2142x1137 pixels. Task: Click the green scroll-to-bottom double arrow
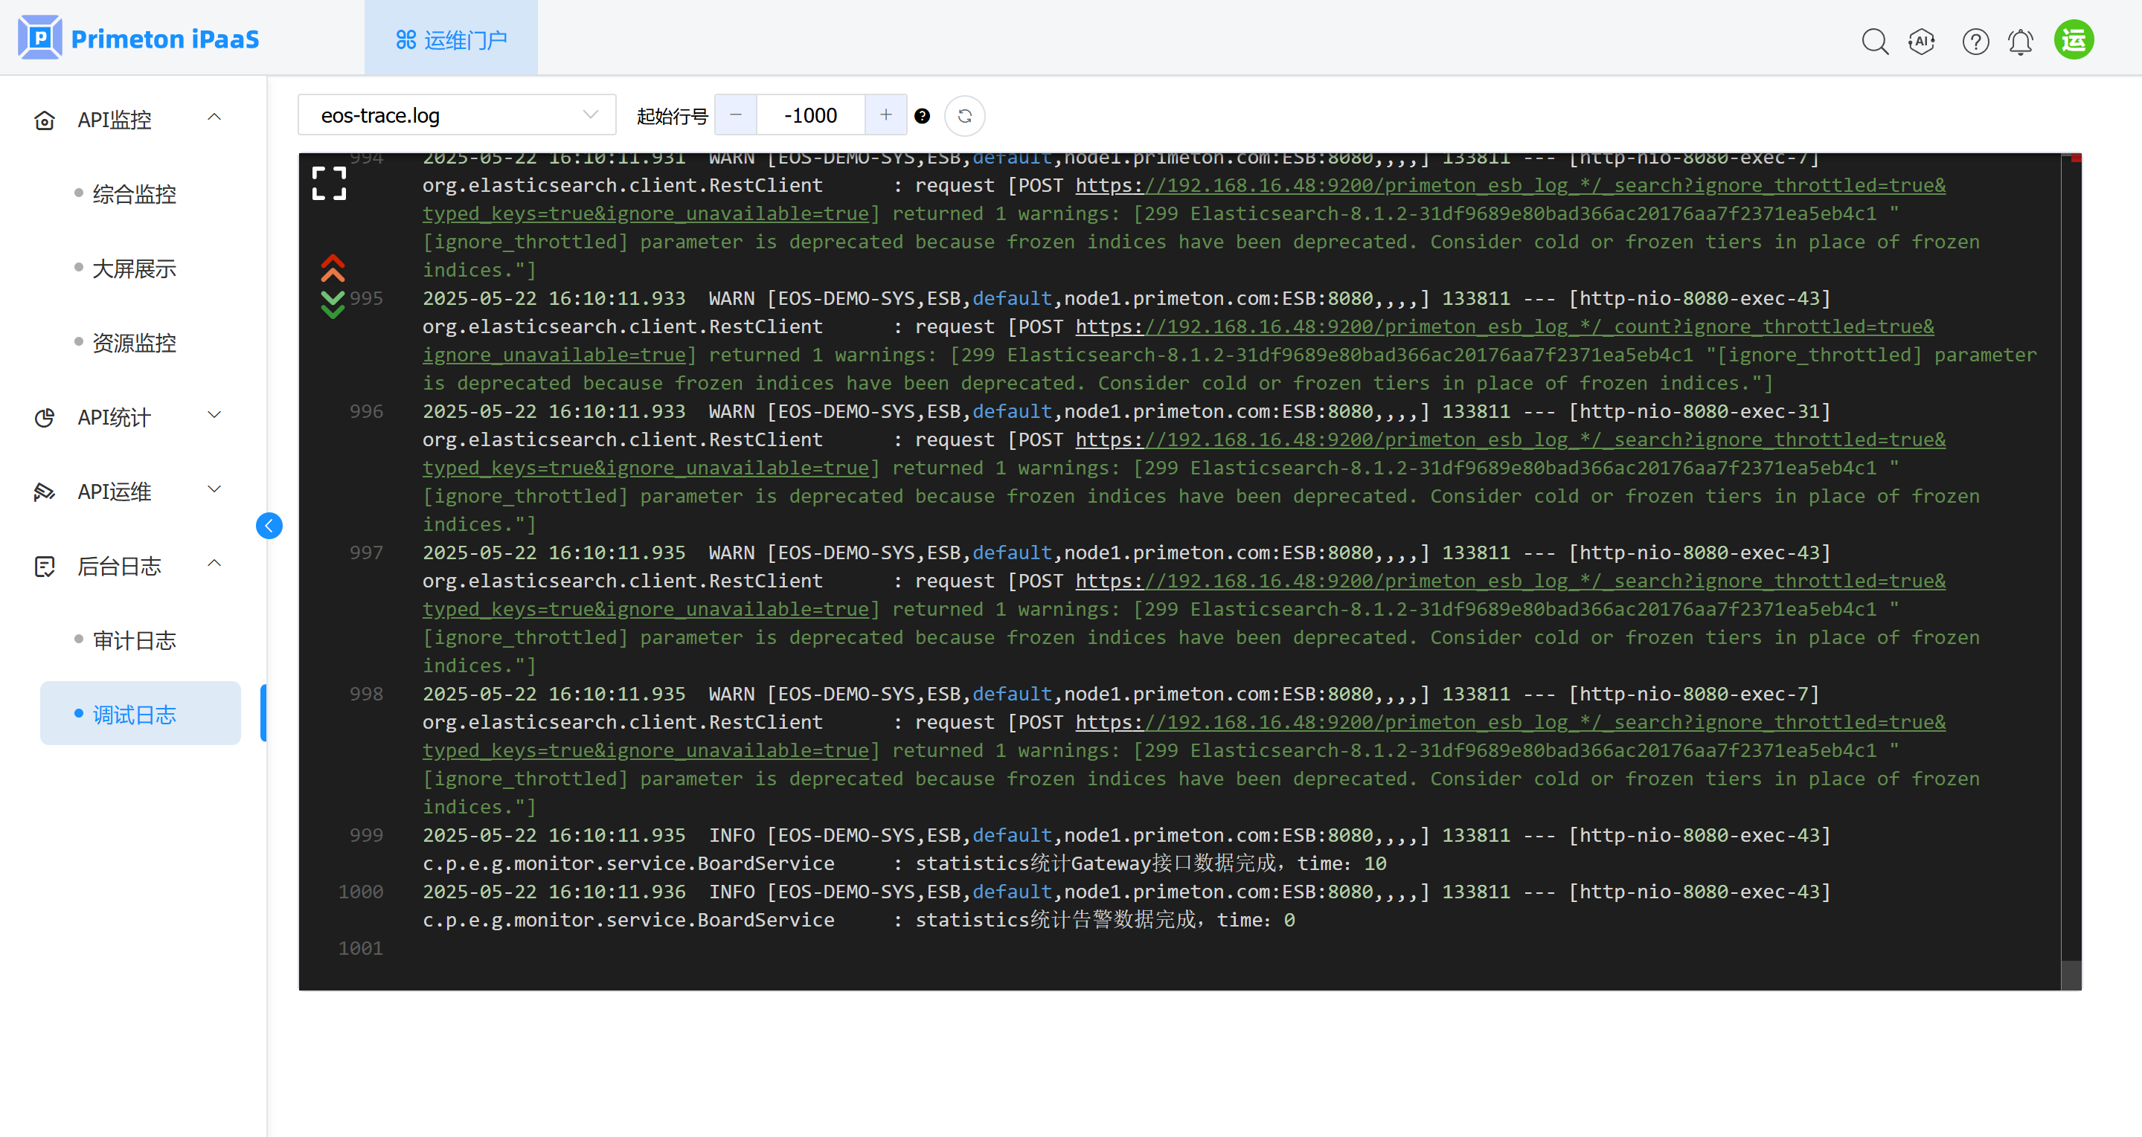coord(333,304)
